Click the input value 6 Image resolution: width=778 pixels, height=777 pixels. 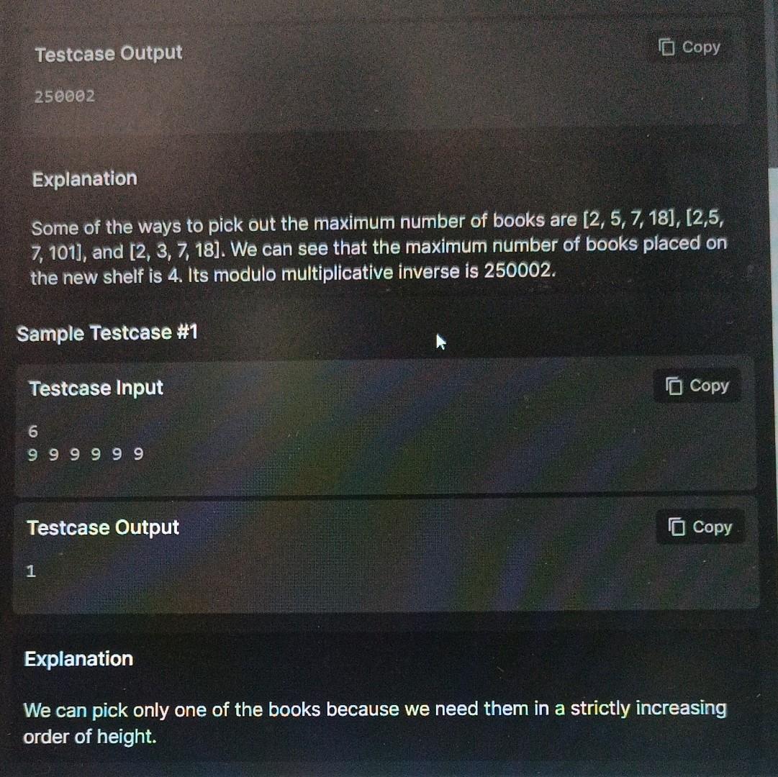coord(33,432)
